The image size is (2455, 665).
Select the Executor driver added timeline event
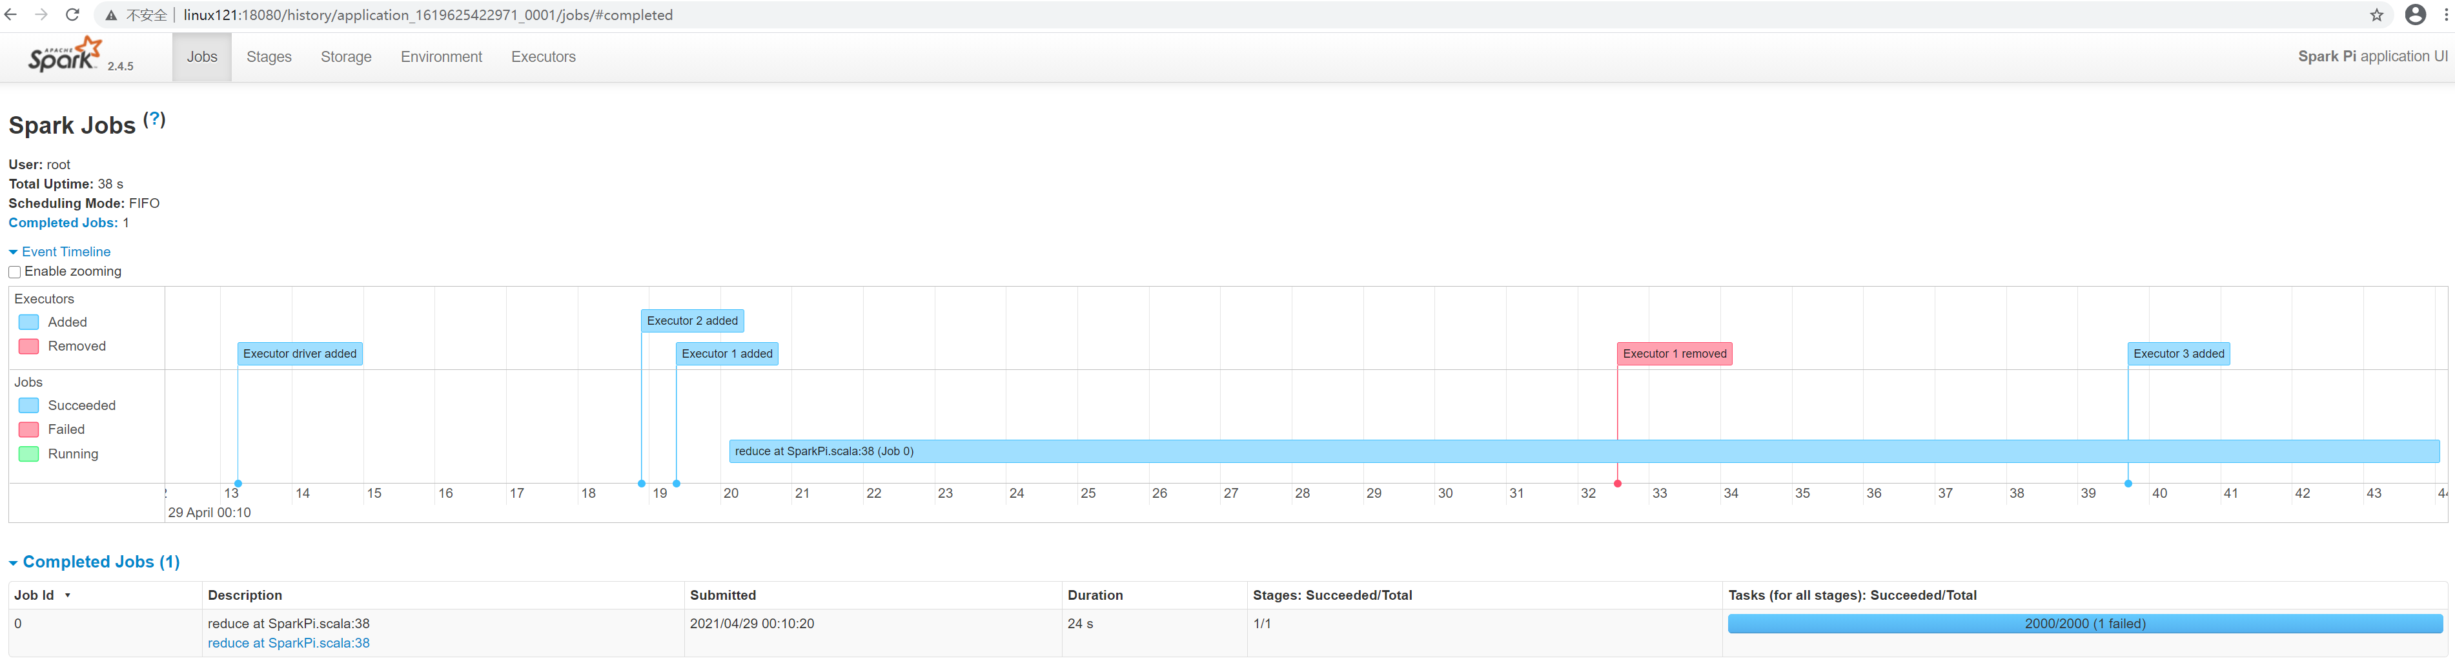click(300, 353)
